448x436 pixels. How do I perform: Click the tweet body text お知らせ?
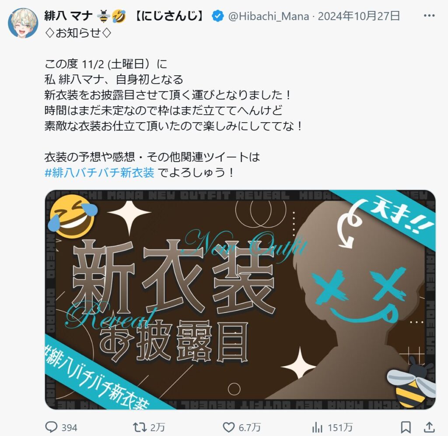tap(78, 33)
